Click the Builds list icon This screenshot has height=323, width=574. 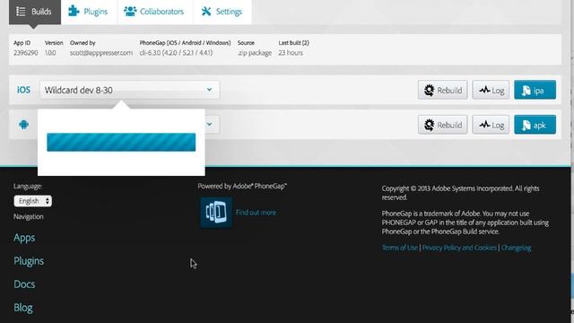(x=21, y=12)
